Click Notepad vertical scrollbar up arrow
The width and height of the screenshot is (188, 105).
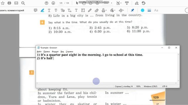click(x=178, y=55)
